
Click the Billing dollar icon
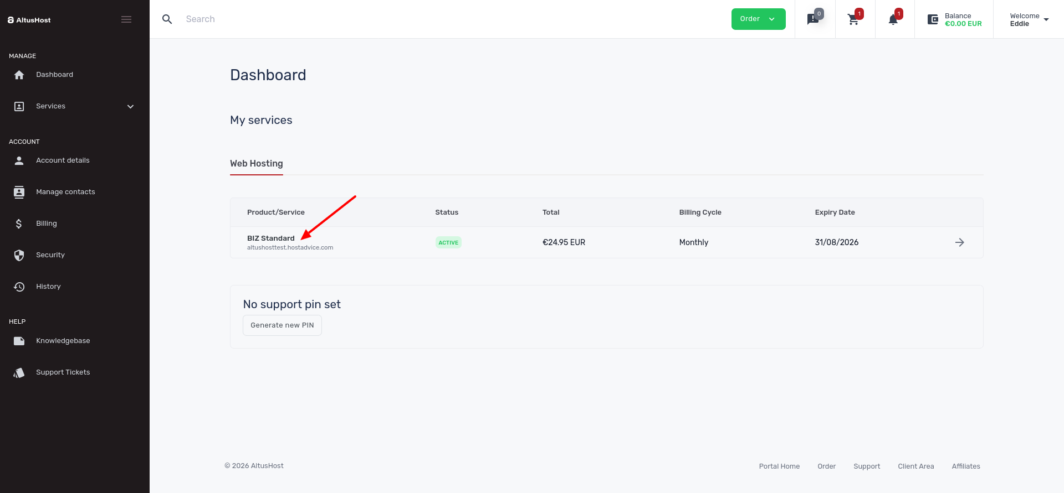(19, 224)
